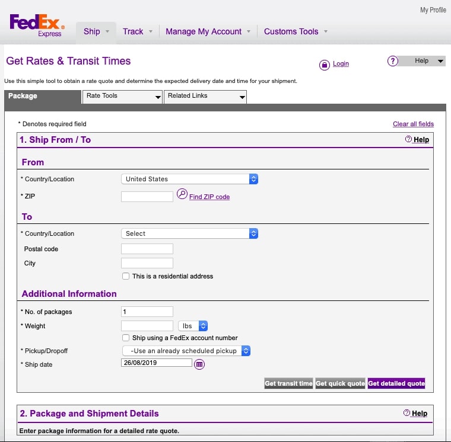The height and width of the screenshot is (442, 451).
Task: Click the question mark Help icon
Action: [x=392, y=61]
